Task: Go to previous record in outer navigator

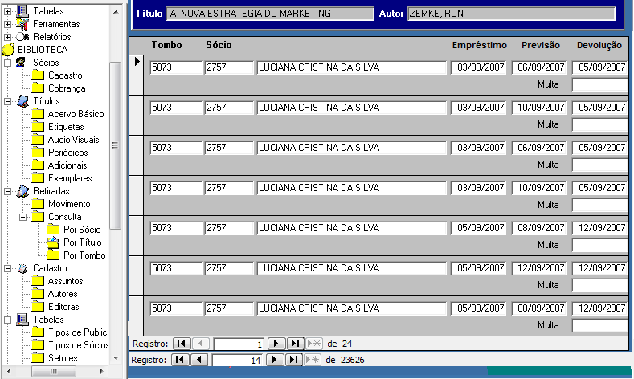Action: click(x=199, y=360)
